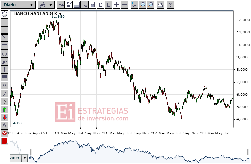Grab the right navigator range handle
Image resolution: width=251 pixels, height=164 pixels.
(248, 152)
